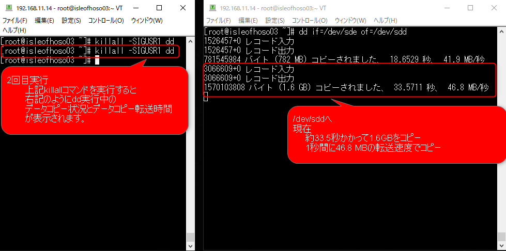Open ヘルプ(H) menu in right window
This screenshot has height=251, width=506.
(x=385, y=21)
